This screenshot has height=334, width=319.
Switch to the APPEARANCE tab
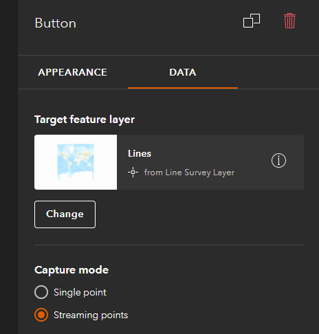click(72, 72)
